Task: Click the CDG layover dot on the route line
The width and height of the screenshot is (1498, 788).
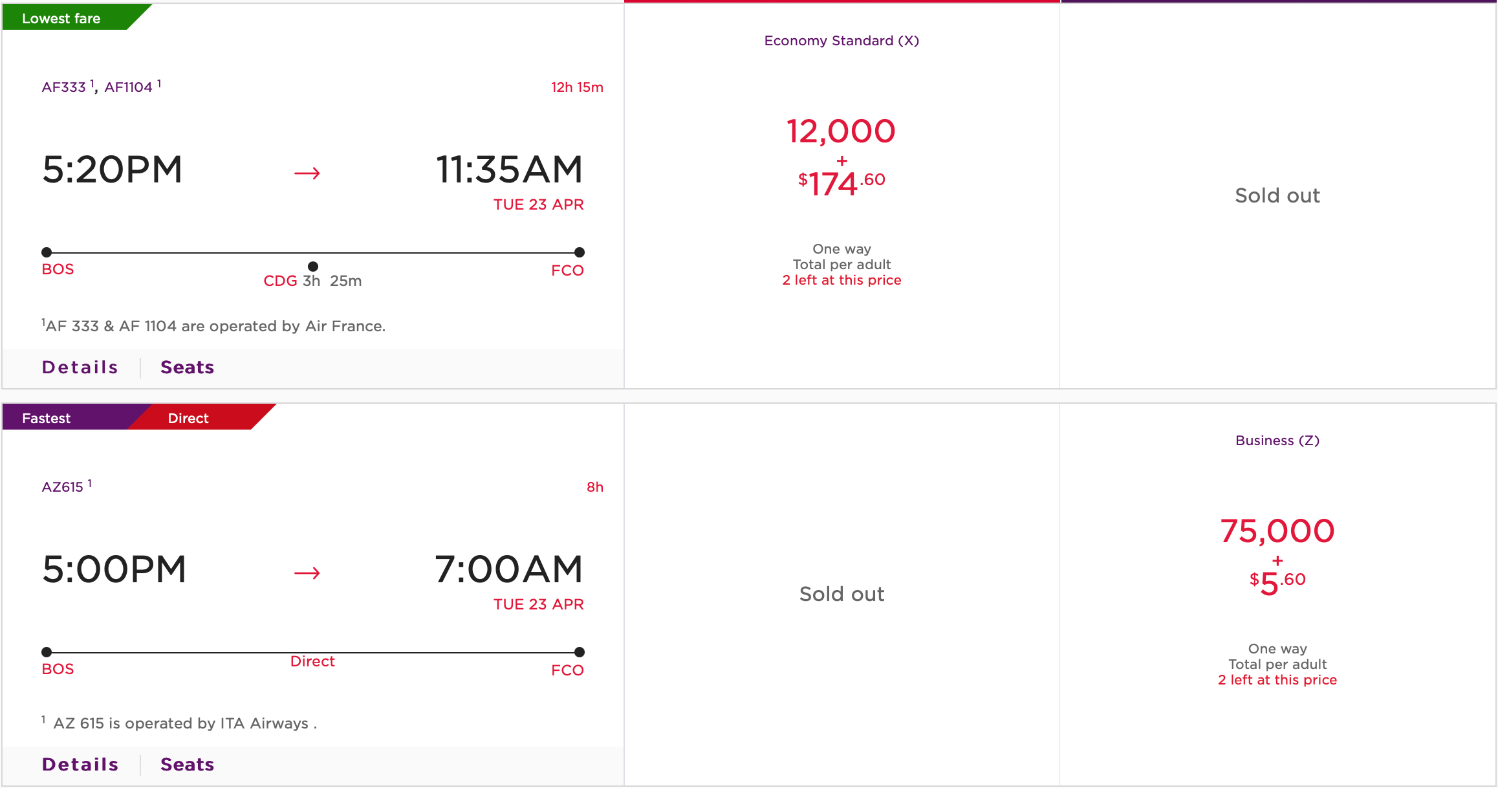Action: coord(313,266)
